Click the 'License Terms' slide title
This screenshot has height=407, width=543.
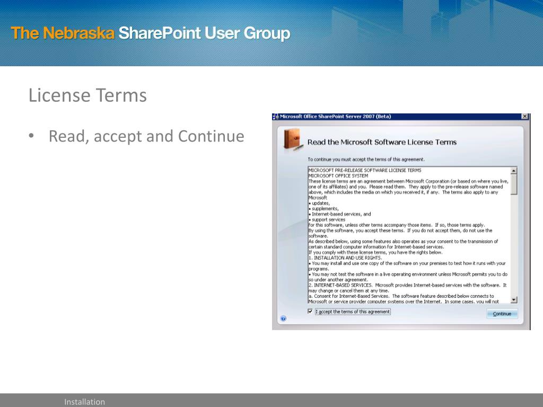click(x=87, y=95)
